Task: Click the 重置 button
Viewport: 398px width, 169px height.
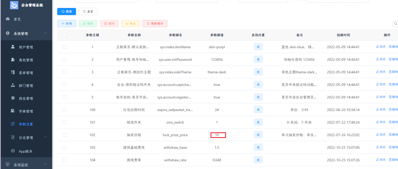Action: (x=88, y=12)
